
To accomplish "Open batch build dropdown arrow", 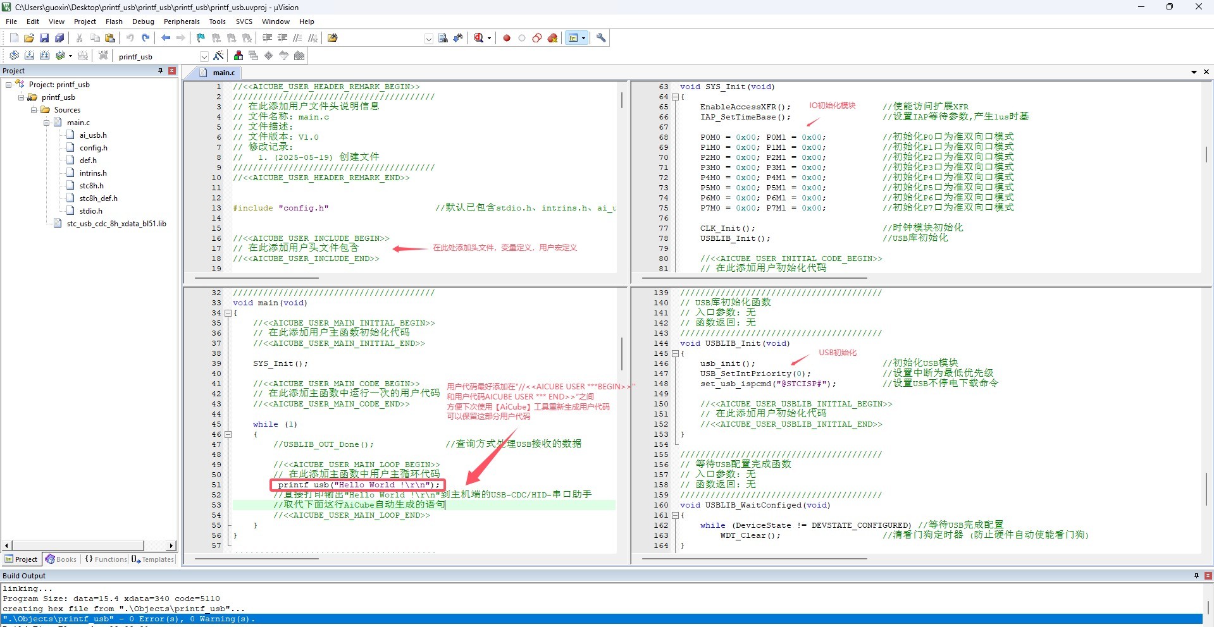I will pyautogui.click(x=70, y=56).
